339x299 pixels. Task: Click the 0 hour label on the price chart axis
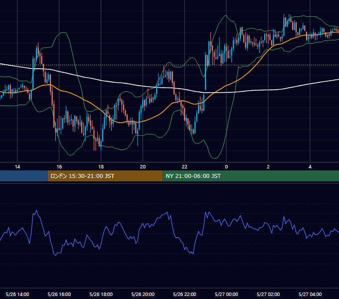[x=226, y=167]
